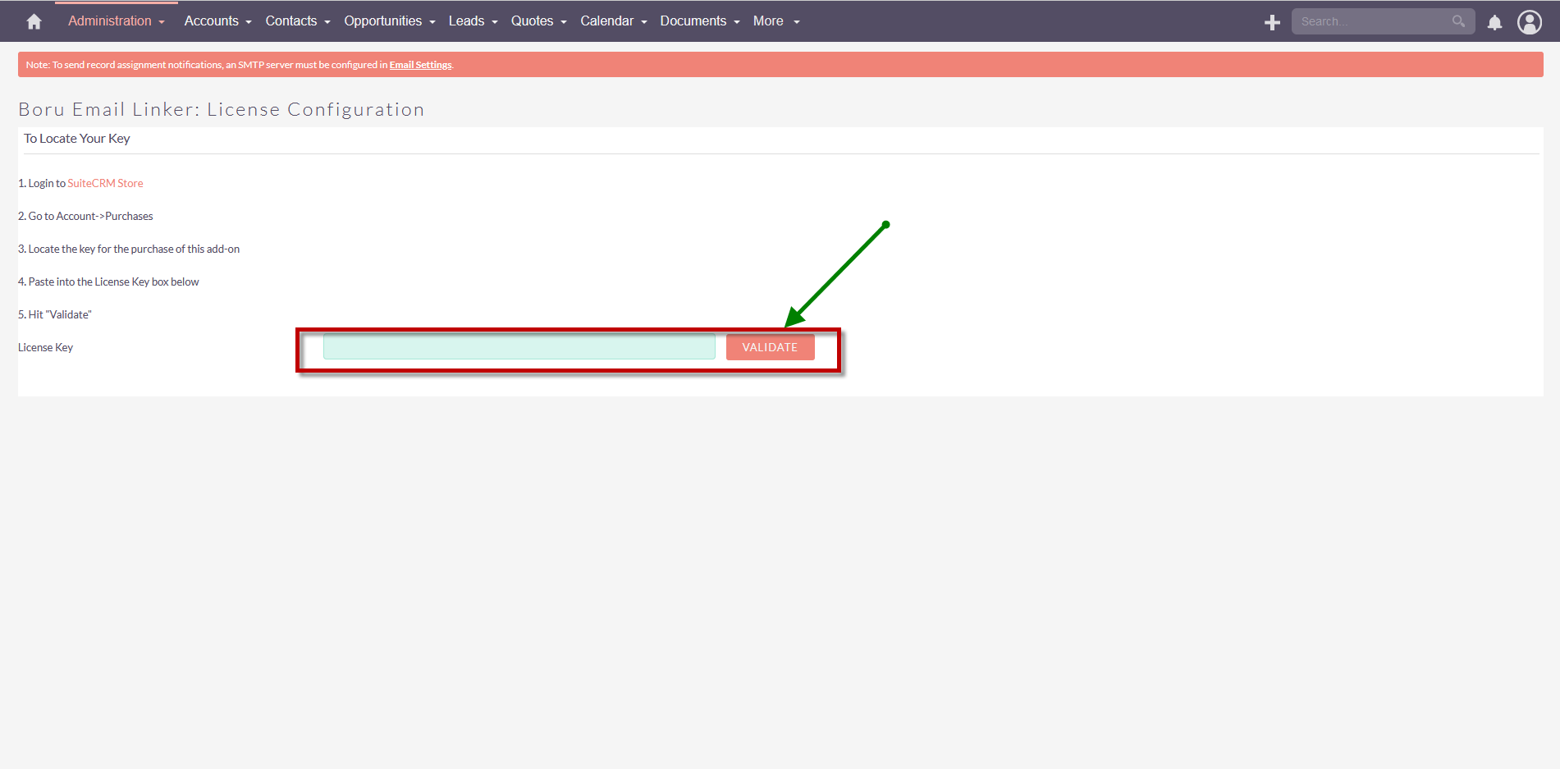Expand the Contacts dropdown arrow
1560x769 pixels.
pyautogui.click(x=327, y=22)
